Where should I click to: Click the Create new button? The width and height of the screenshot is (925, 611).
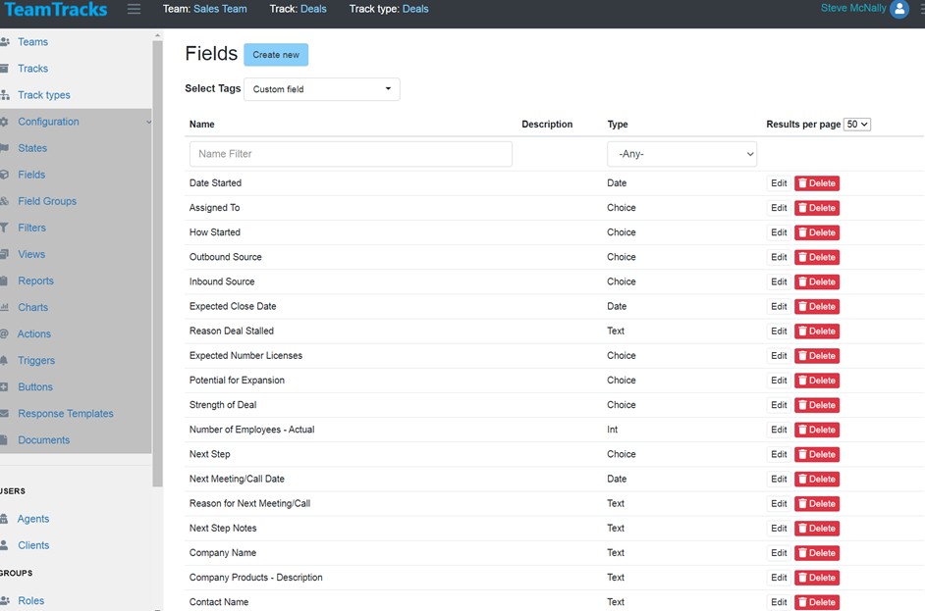click(x=276, y=55)
